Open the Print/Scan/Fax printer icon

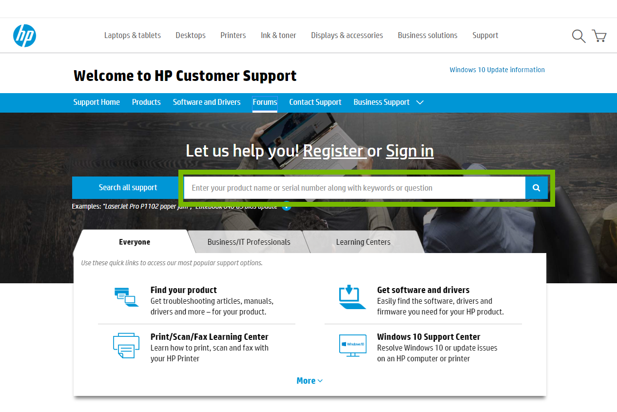pyautogui.click(x=126, y=346)
